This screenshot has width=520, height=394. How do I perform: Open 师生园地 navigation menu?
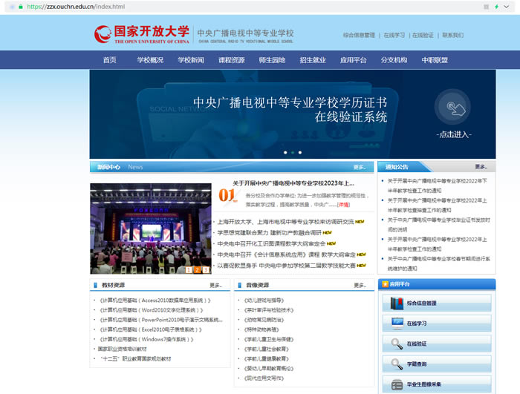click(x=273, y=60)
